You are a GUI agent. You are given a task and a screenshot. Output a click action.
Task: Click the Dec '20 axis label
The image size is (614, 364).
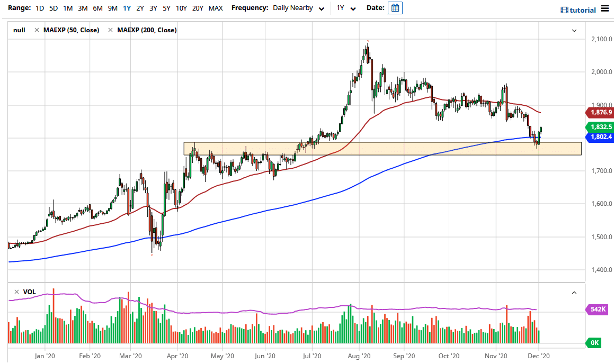(x=539, y=356)
